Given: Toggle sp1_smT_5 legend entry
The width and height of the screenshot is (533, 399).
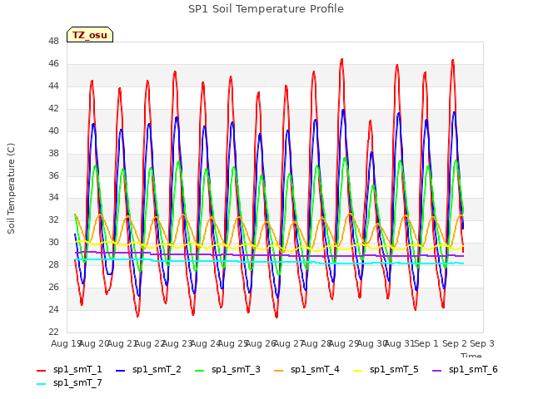Looking at the screenshot, I should click(386, 369).
